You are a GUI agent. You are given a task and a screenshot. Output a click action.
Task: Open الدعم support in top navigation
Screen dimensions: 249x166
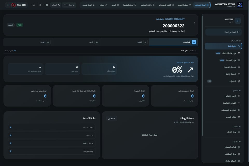pyautogui.click(x=115, y=5)
